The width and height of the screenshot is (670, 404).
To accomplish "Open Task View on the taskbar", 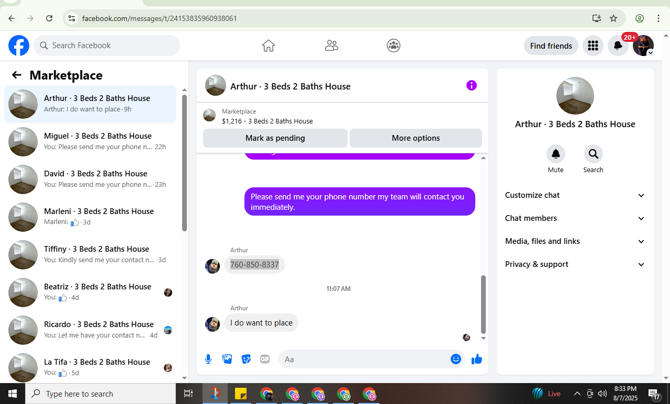I will pyautogui.click(x=188, y=394).
